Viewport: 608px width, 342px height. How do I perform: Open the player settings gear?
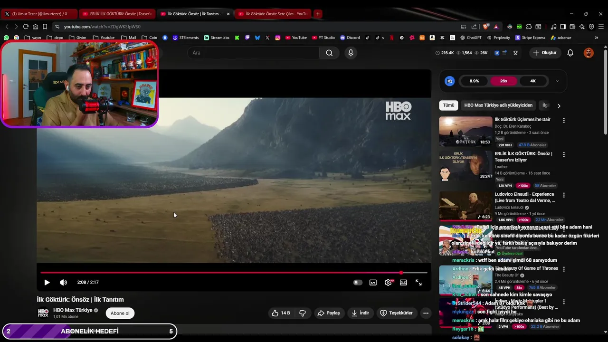point(389,282)
